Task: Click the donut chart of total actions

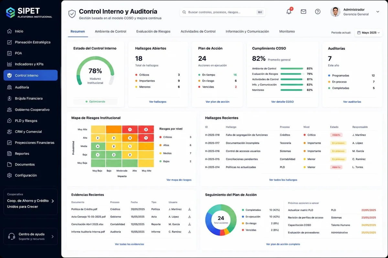Action: point(221,220)
